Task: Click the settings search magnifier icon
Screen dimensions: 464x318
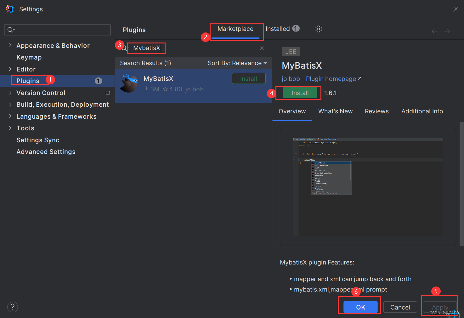Action: point(11,30)
